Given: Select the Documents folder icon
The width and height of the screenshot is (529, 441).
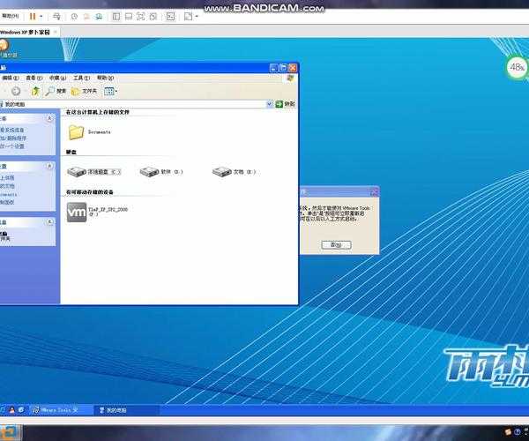Looking at the screenshot, I should coord(76,132).
